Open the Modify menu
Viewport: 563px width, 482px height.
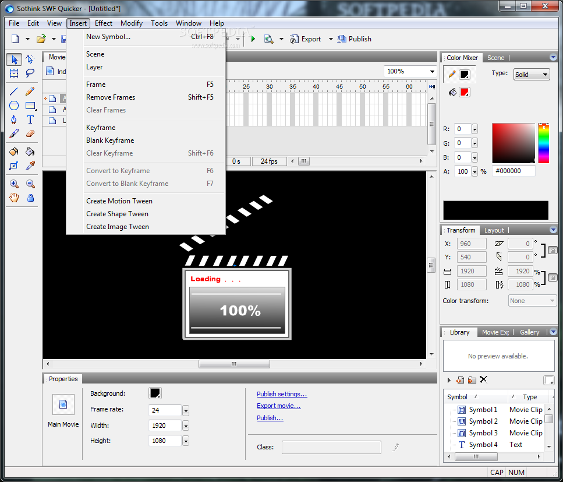[132, 23]
